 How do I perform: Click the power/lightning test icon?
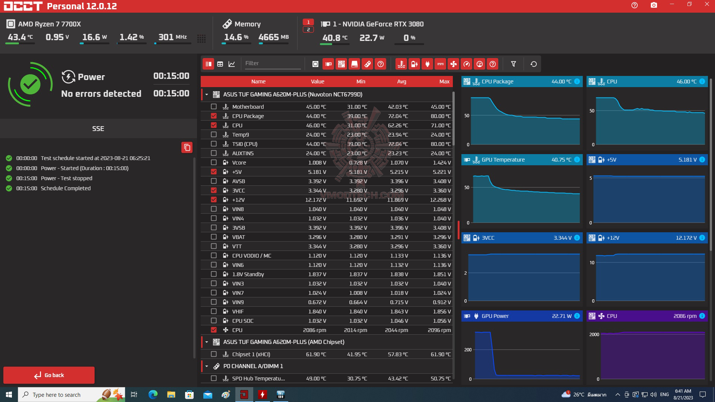pyautogui.click(x=415, y=64)
